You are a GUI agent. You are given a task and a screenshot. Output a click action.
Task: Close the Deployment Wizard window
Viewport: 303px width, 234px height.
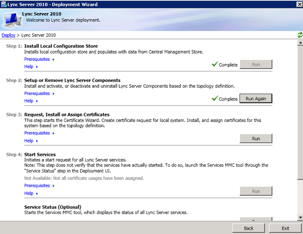coord(300,4)
